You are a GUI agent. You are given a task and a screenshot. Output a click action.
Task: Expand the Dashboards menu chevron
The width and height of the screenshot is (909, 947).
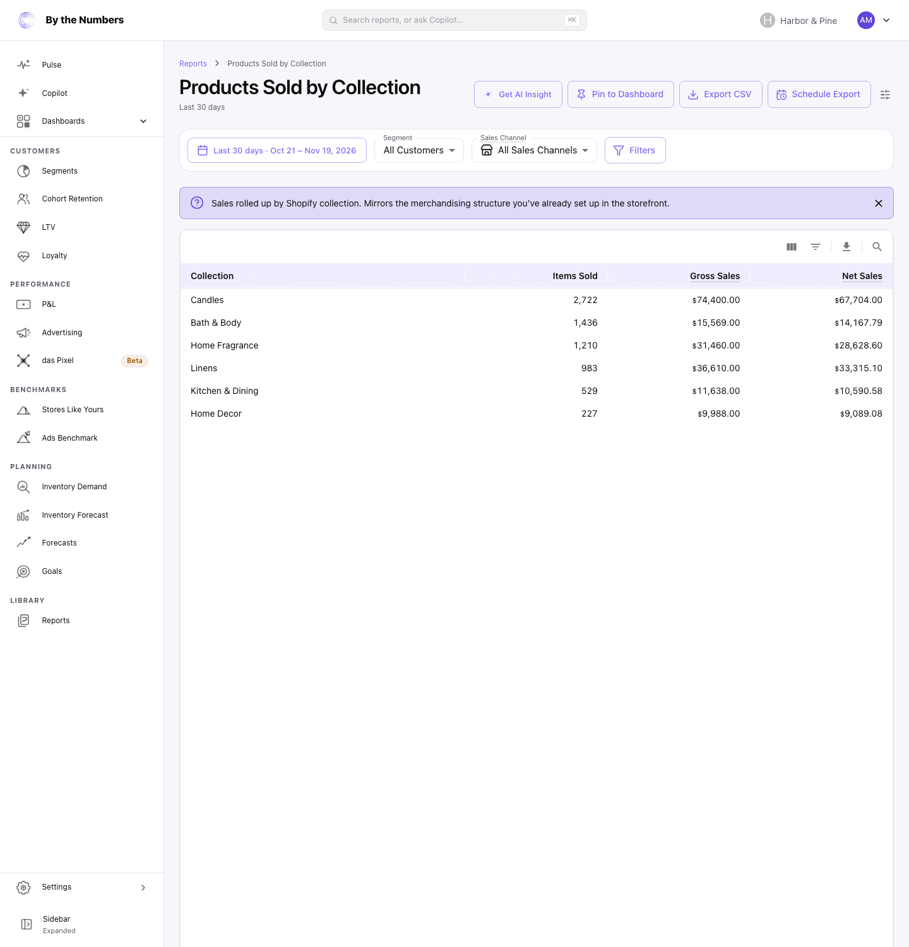tap(143, 121)
